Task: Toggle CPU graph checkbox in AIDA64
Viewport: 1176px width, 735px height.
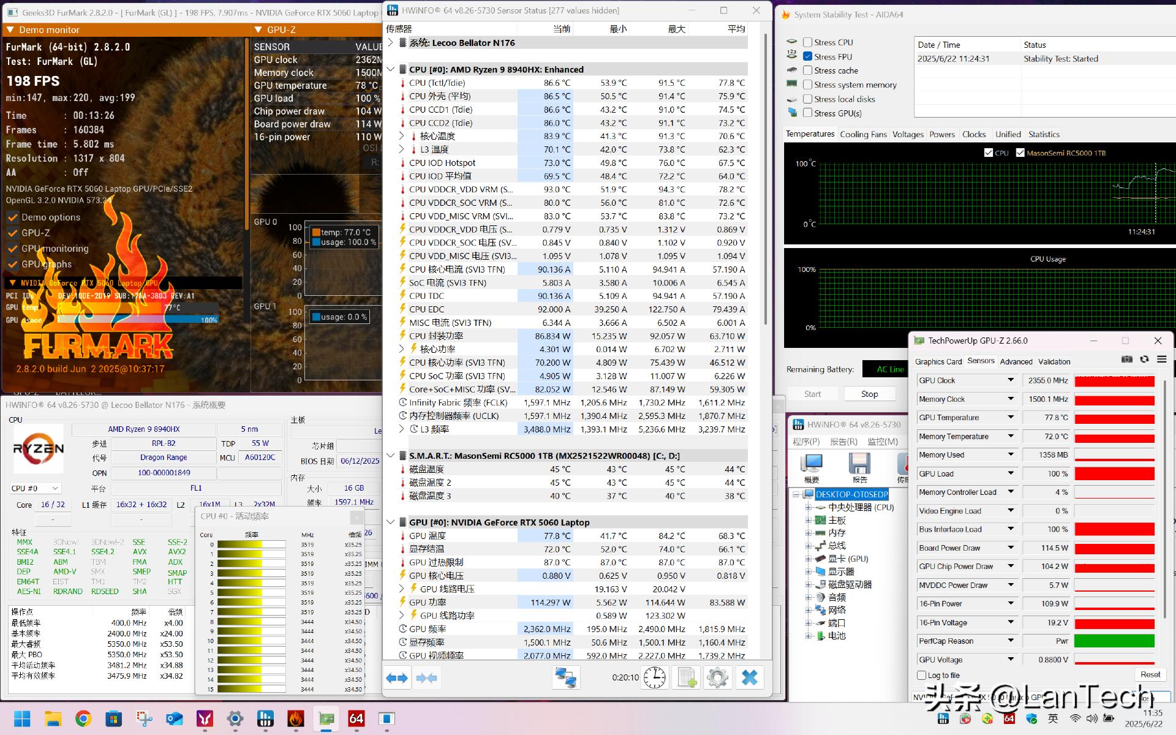Action: pos(988,153)
